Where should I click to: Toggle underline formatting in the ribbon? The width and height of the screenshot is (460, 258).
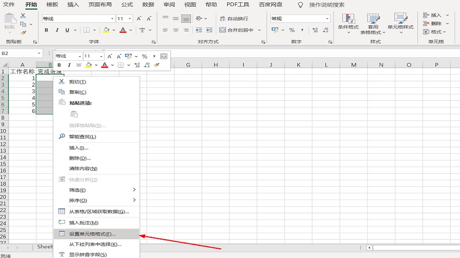pos(67,30)
